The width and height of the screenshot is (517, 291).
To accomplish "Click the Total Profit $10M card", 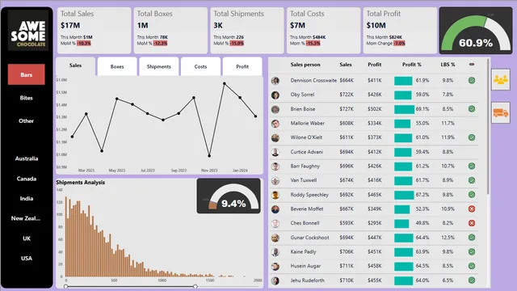I will [400, 31].
